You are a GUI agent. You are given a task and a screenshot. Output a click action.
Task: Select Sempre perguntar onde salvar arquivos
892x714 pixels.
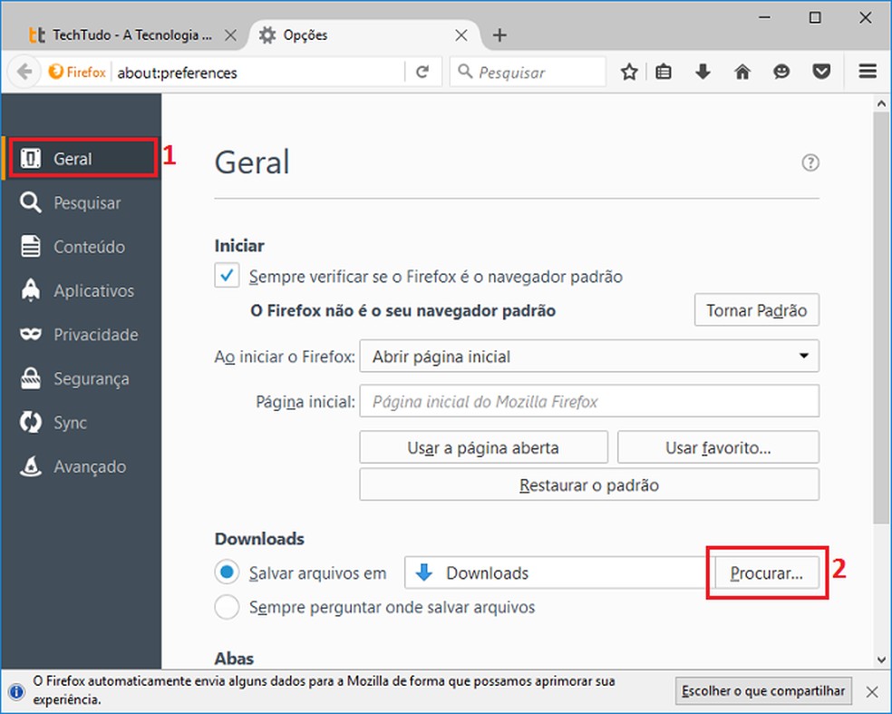click(227, 606)
